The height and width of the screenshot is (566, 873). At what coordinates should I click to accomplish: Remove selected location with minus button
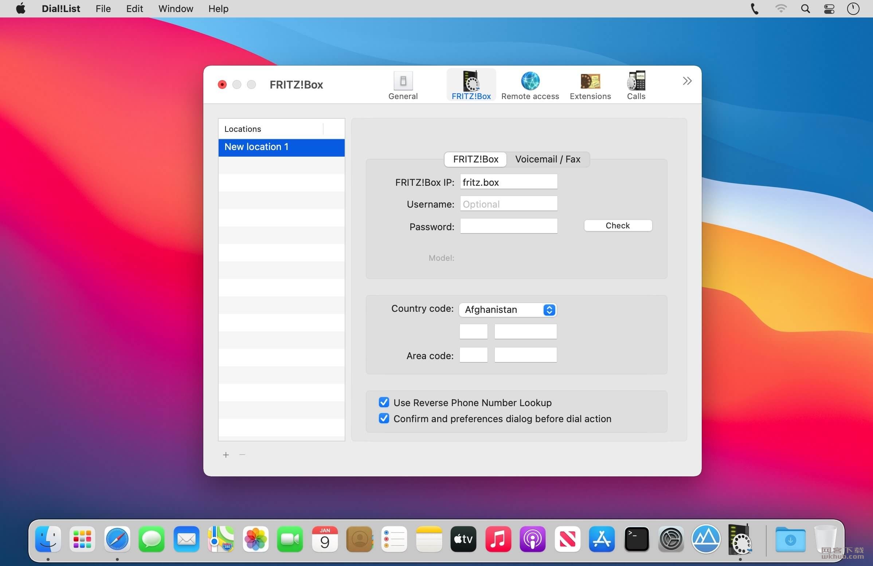pos(242,455)
